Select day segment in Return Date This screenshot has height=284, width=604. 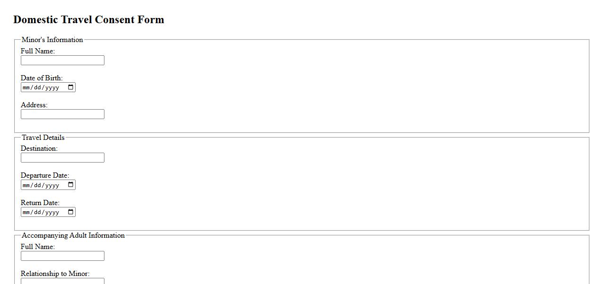(x=38, y=212)
